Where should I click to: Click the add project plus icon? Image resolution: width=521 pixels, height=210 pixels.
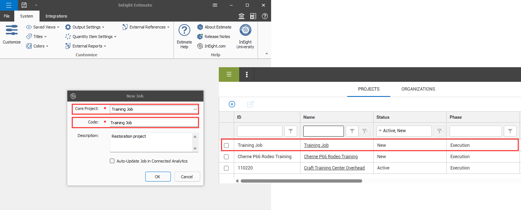[x=232, y=104]
